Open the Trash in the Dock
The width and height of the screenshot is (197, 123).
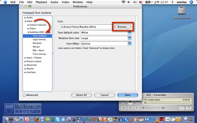point(191,119)
